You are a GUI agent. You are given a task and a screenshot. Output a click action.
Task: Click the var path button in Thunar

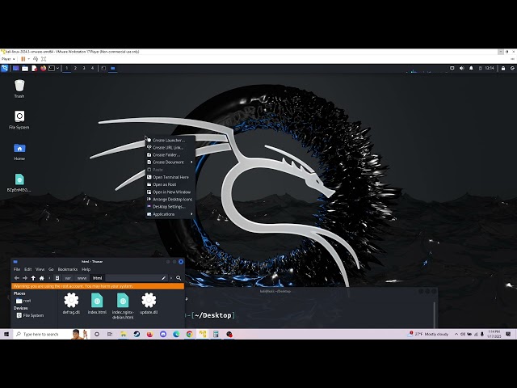(68, 278)
